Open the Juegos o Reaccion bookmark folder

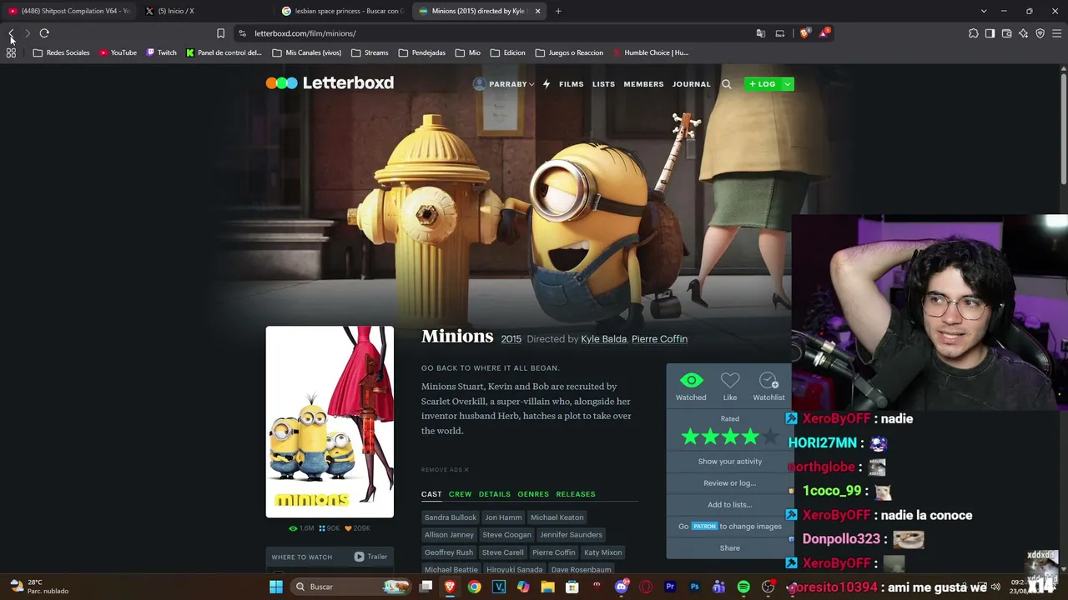(569, 52)
